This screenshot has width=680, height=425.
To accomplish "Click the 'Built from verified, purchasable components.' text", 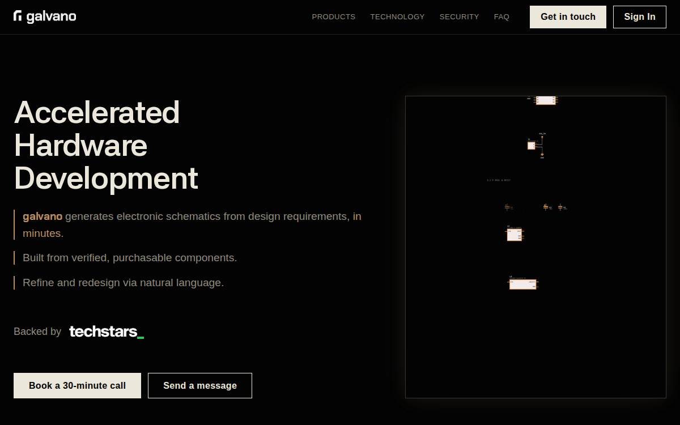I will click(x=130, y=258).
